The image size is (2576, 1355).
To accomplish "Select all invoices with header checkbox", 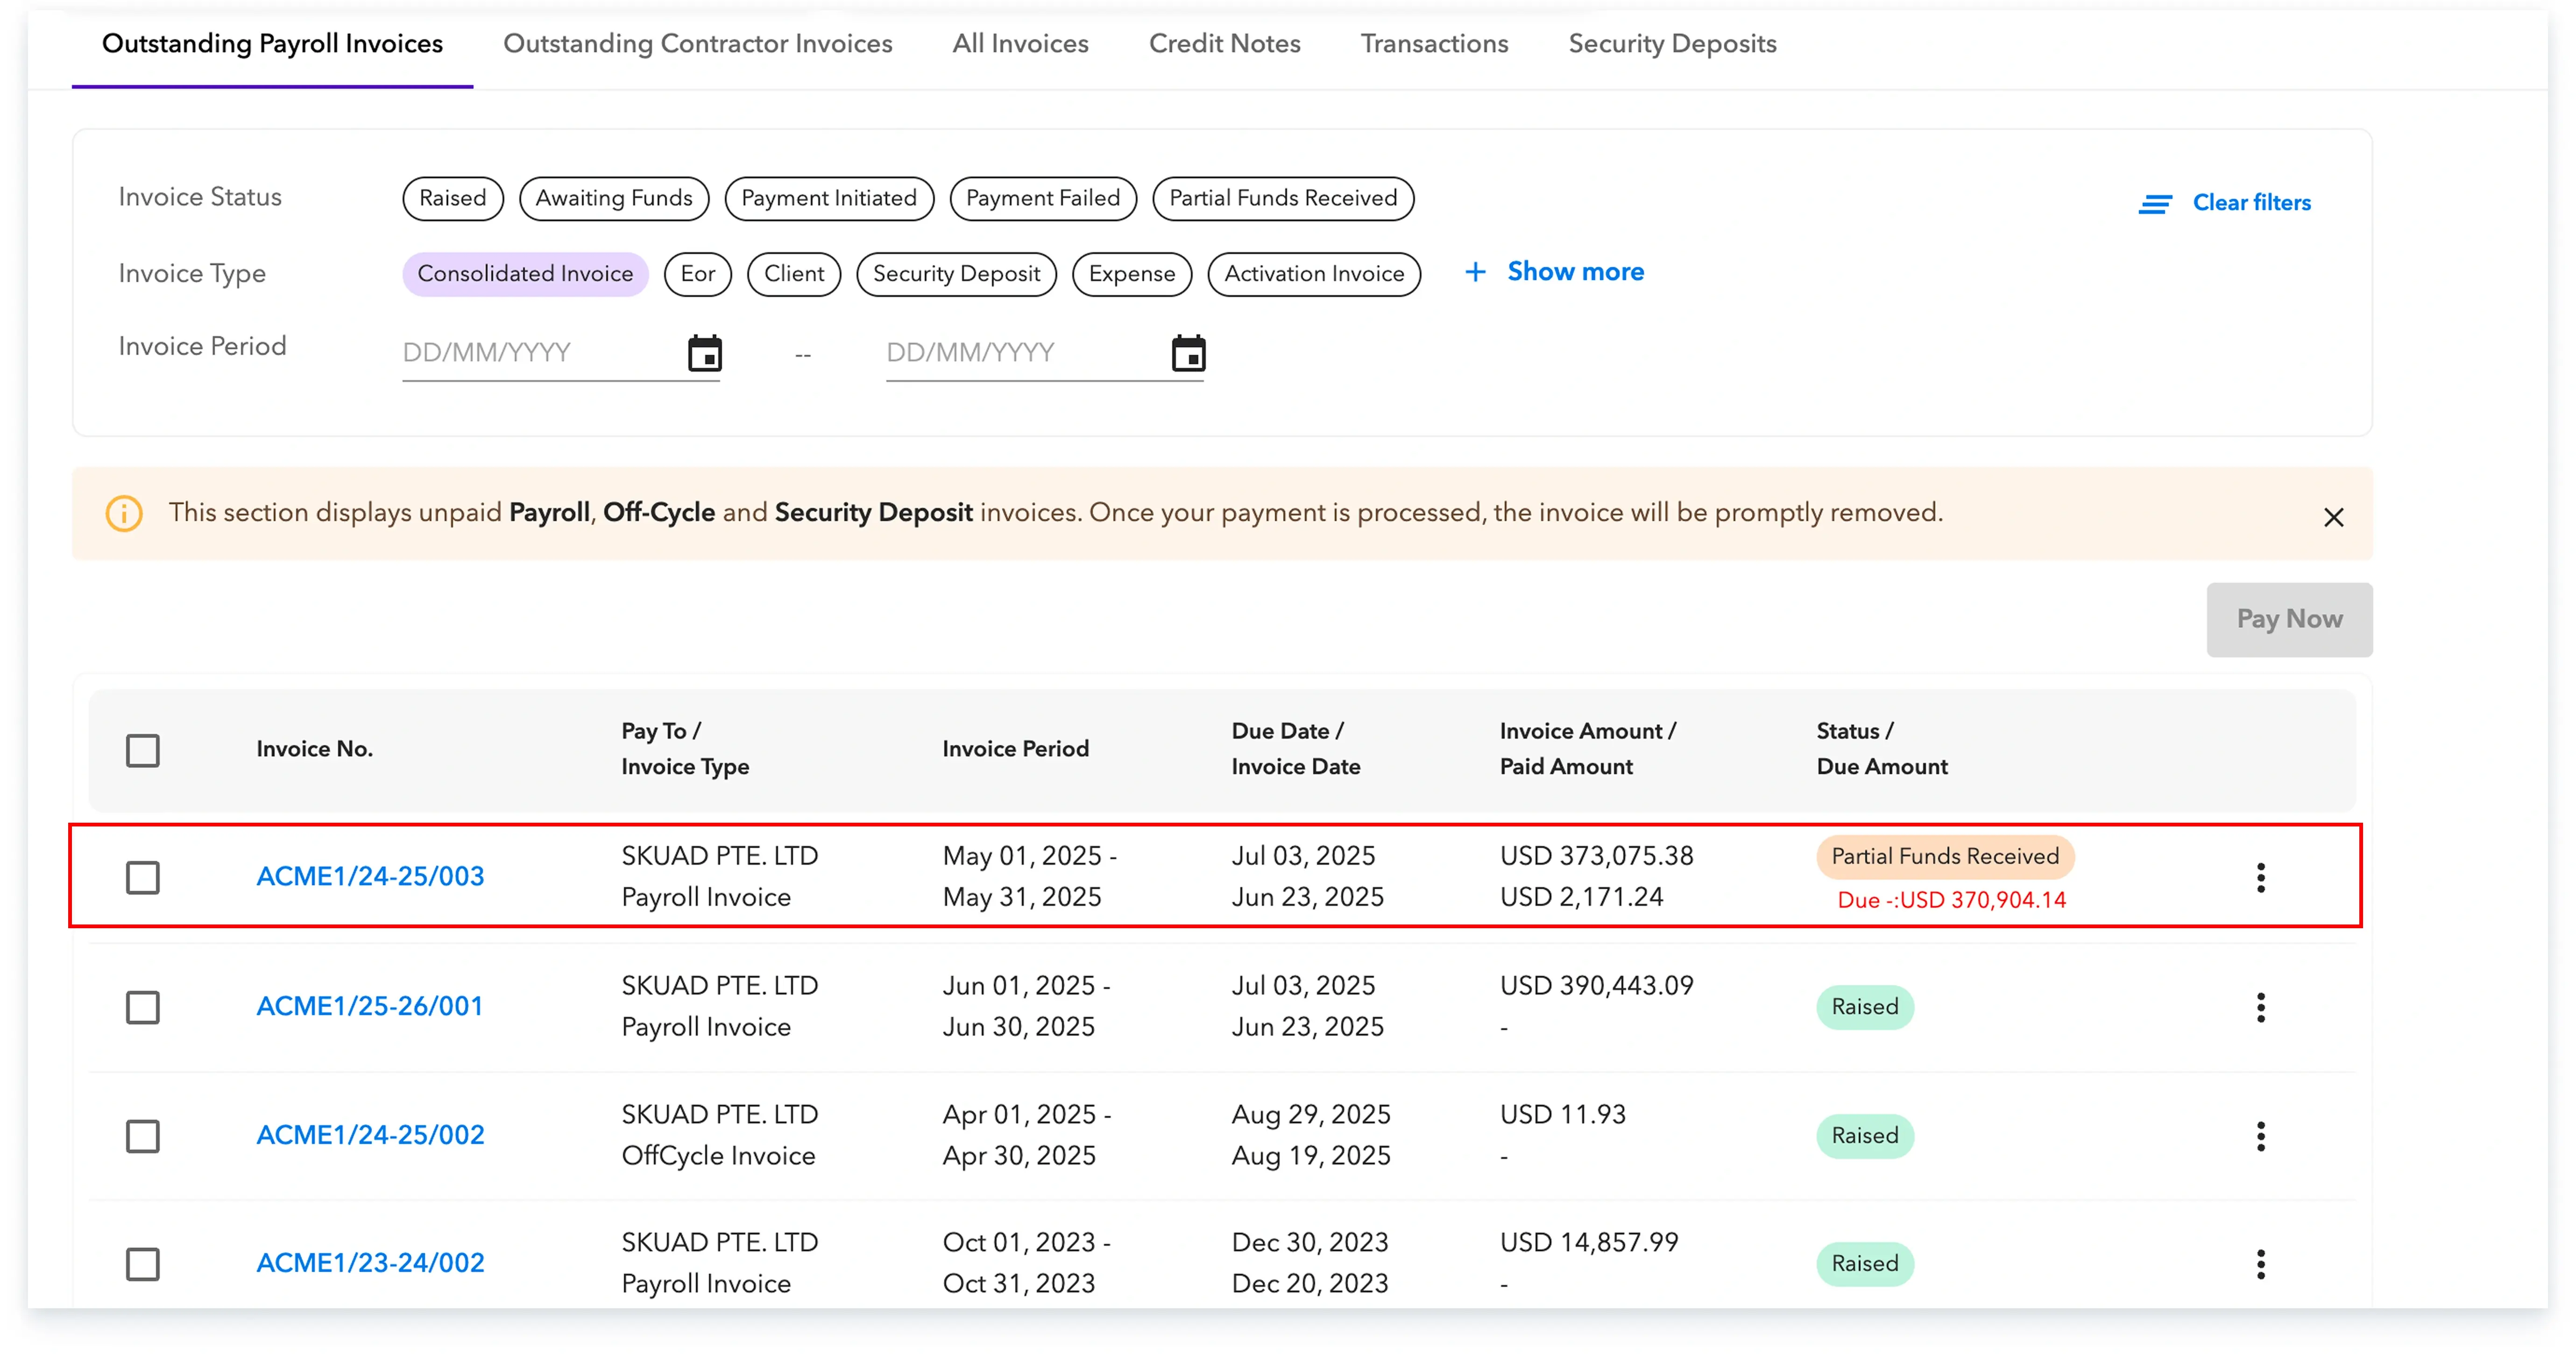I will click(x=143, y=750).
